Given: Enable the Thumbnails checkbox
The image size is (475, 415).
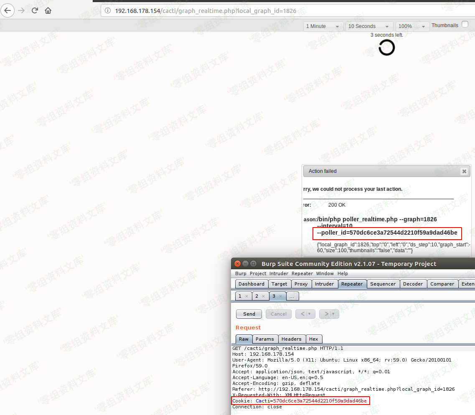Looking at the screenshot, I should 465,25.
